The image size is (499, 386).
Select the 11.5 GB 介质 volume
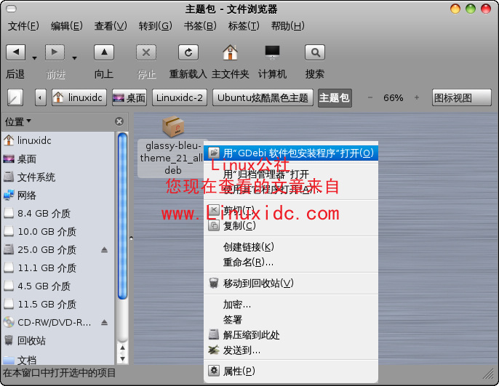pos(58,304)
